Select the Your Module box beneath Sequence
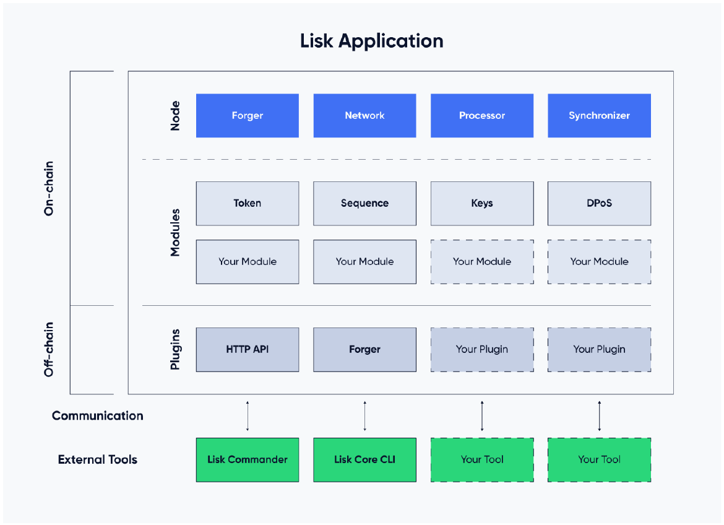 click(364, 262)
